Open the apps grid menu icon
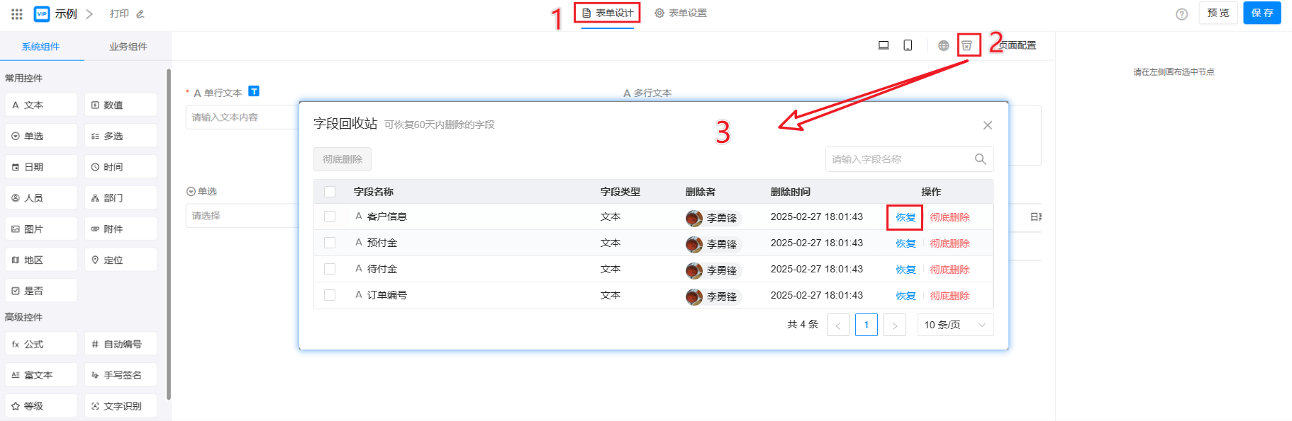 pos(17,13)
